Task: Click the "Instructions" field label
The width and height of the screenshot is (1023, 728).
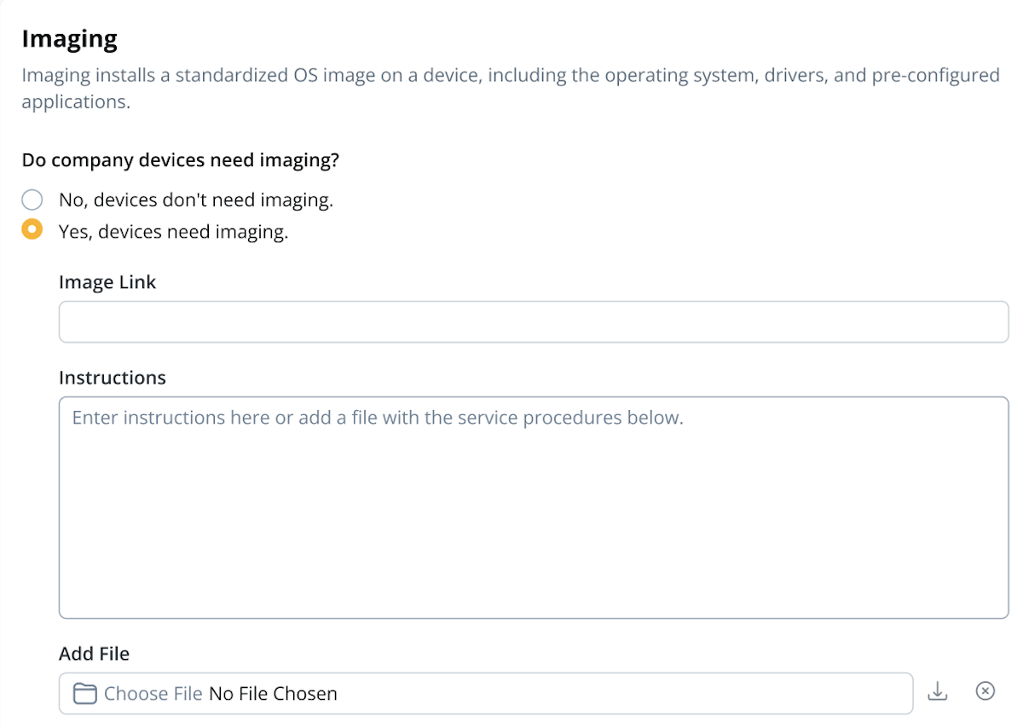Action: pos(113,378)
